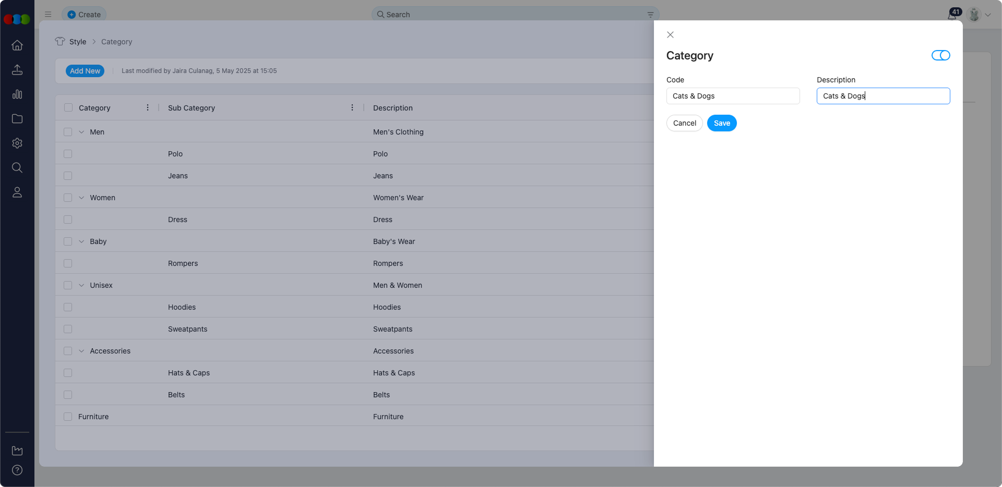This screenshot has width=1002, height=487.
Task: Open the user avatar dropdown menu
Action: 980,15
